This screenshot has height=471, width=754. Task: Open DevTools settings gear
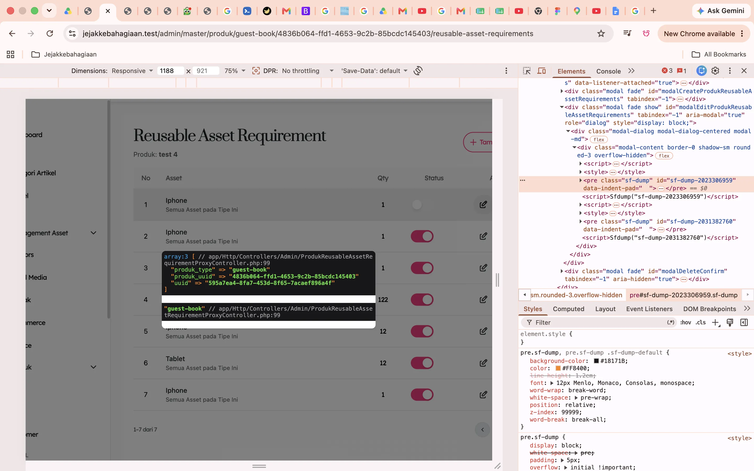(715, 71)
